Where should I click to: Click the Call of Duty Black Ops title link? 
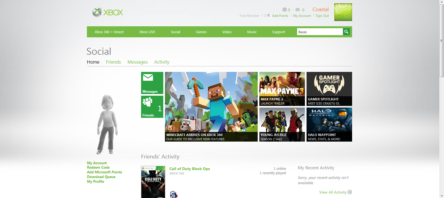(x=190, y=169)
